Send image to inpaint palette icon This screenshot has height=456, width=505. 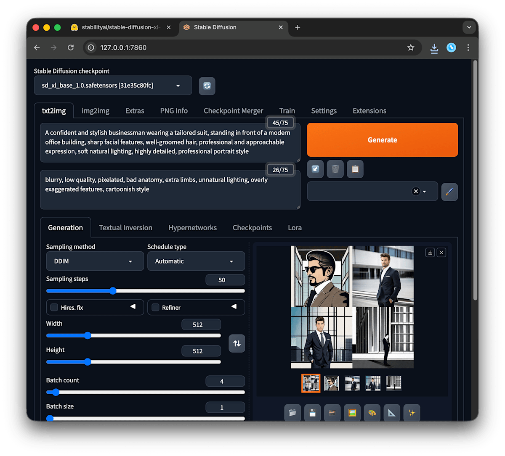pyautogui.click(x=372, y=413)
